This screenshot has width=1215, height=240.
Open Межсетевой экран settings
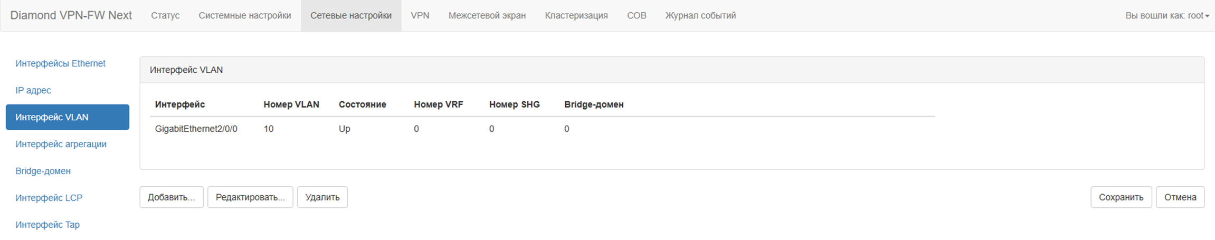click(487, 16)
